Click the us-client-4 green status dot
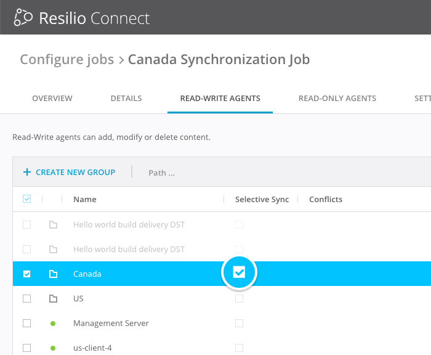Screen dimensions: 431x355 tap(53, 348)
